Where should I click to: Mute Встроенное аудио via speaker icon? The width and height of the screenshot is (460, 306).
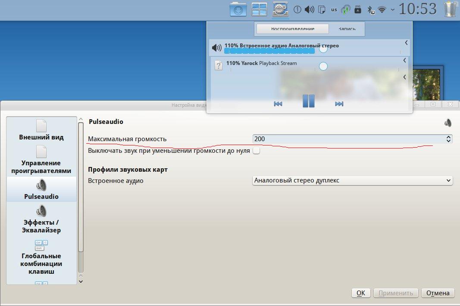pyautogui.click(x=216, y=48)
